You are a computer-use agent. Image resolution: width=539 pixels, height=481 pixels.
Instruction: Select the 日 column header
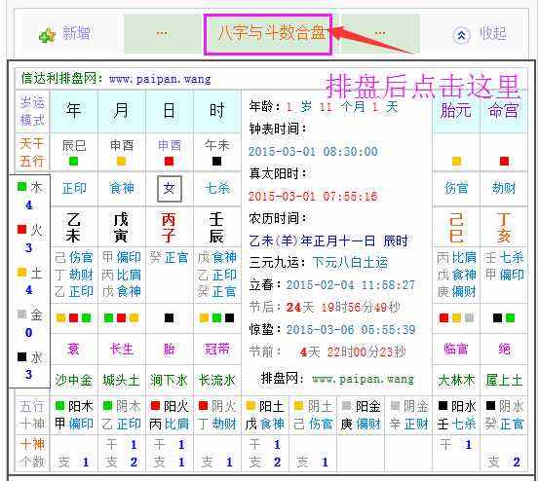(x=170, y=111)
